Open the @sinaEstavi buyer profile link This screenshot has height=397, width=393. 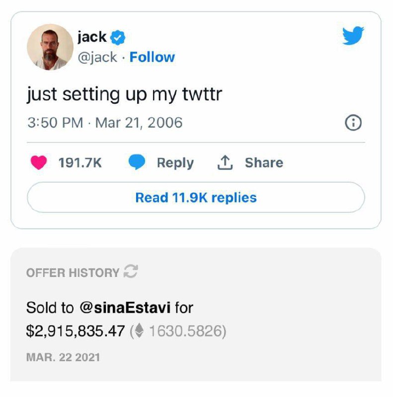coord(125,308)
